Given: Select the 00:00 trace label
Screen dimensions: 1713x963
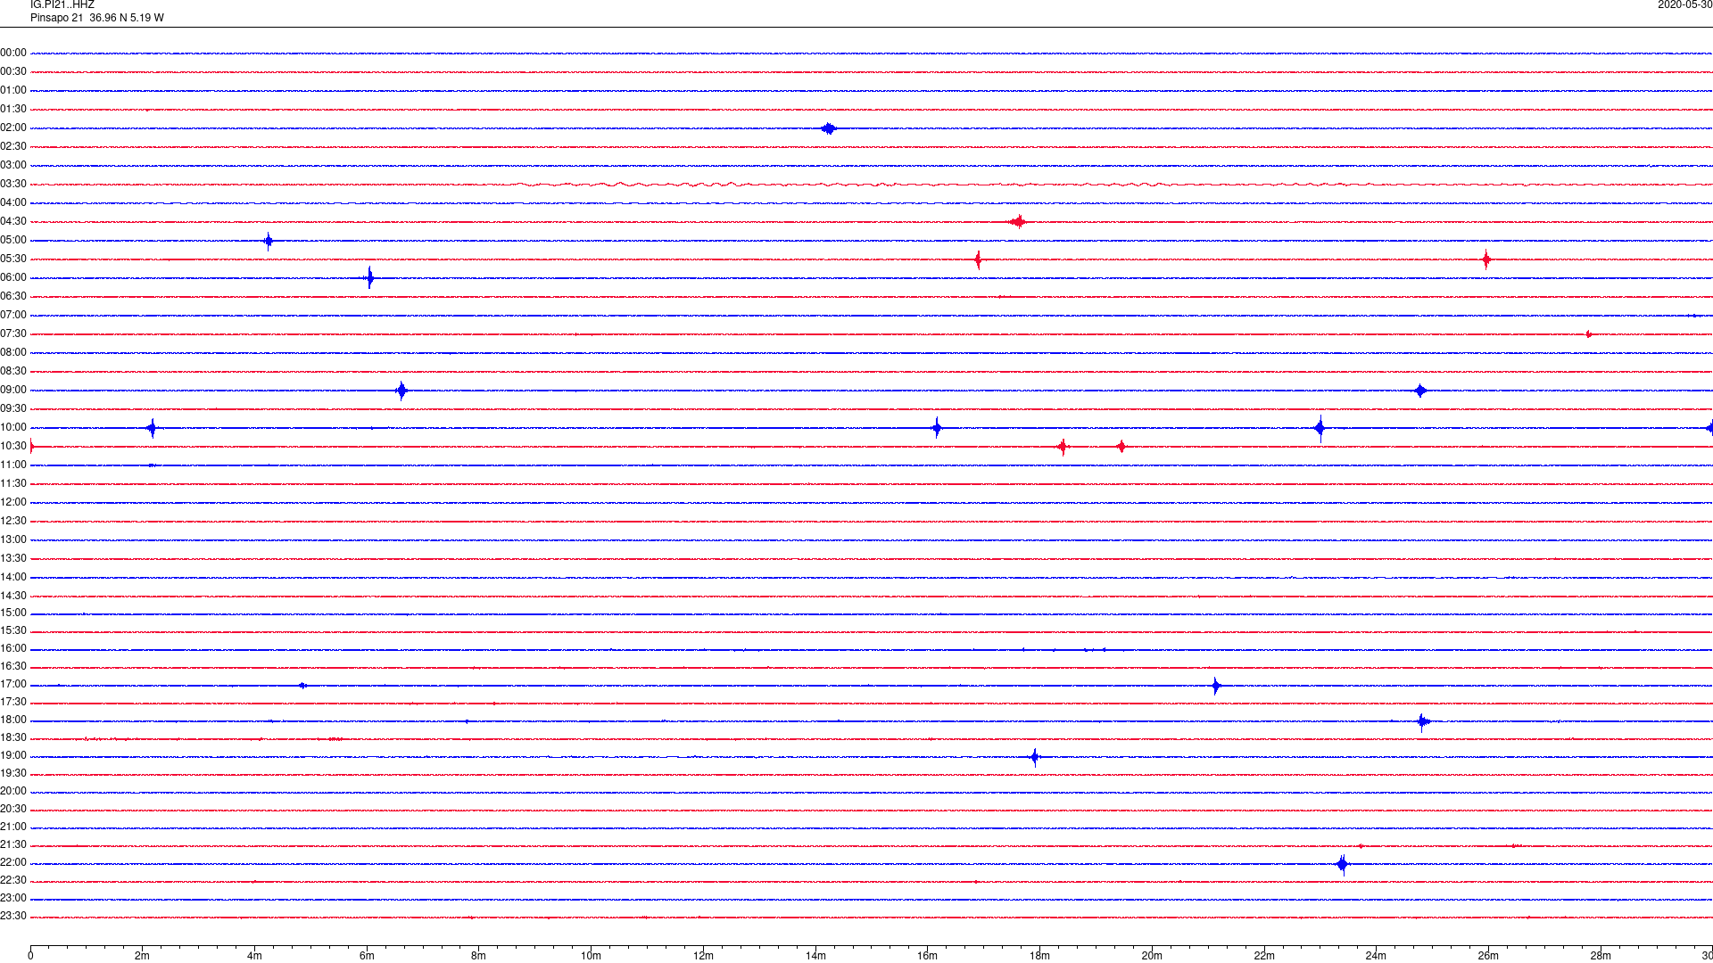Looking at the screenshot, I should 13,53.
